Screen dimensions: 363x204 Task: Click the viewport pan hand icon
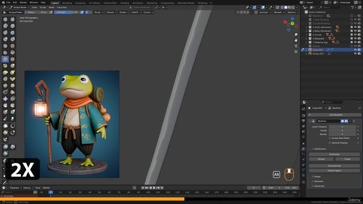pos(296,40)
